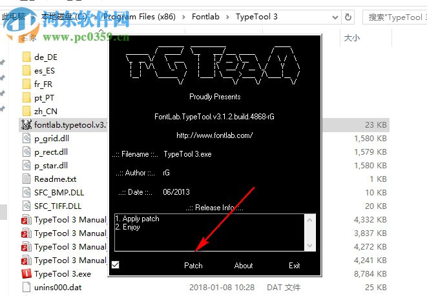The width and height of the screenshot is (427, 296).
Task: Click the PDF icon beside the 4,332 KB manual
Action: [26, 220]
